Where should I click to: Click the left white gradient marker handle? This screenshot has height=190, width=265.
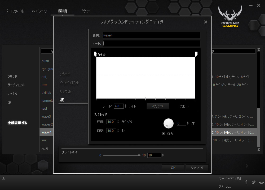coord(95,54)
